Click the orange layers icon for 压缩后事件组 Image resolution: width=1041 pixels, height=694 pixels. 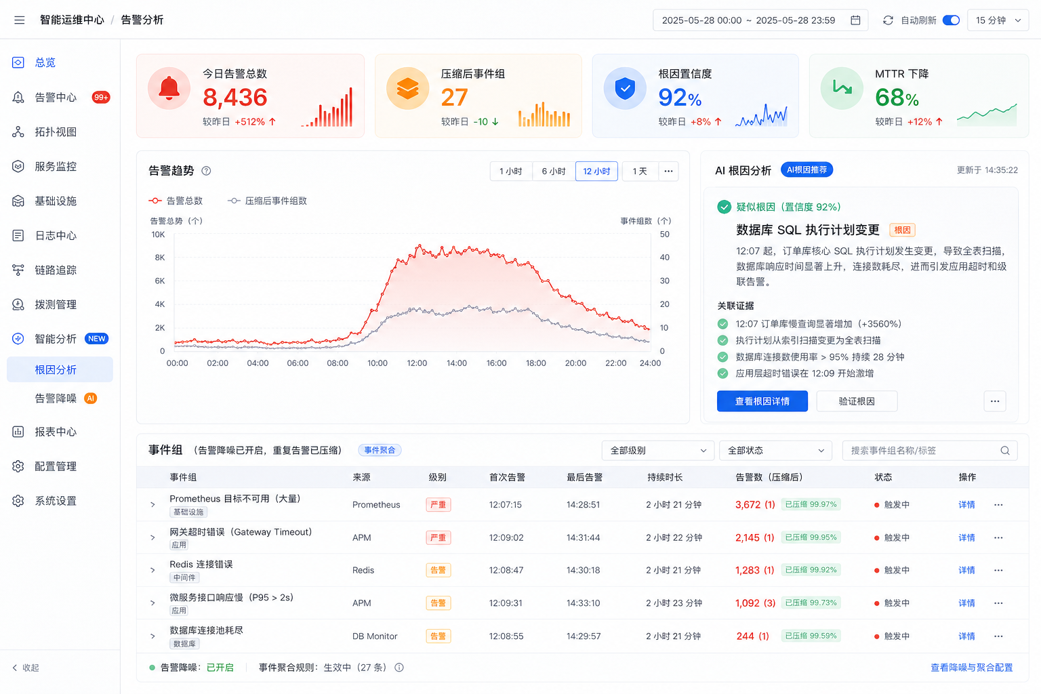407,88
